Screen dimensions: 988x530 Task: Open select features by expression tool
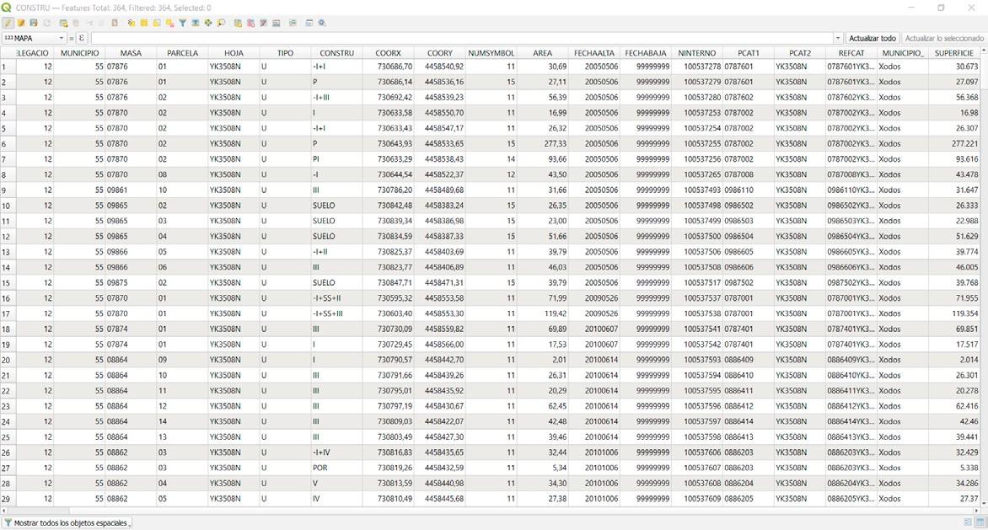[131, 23]
